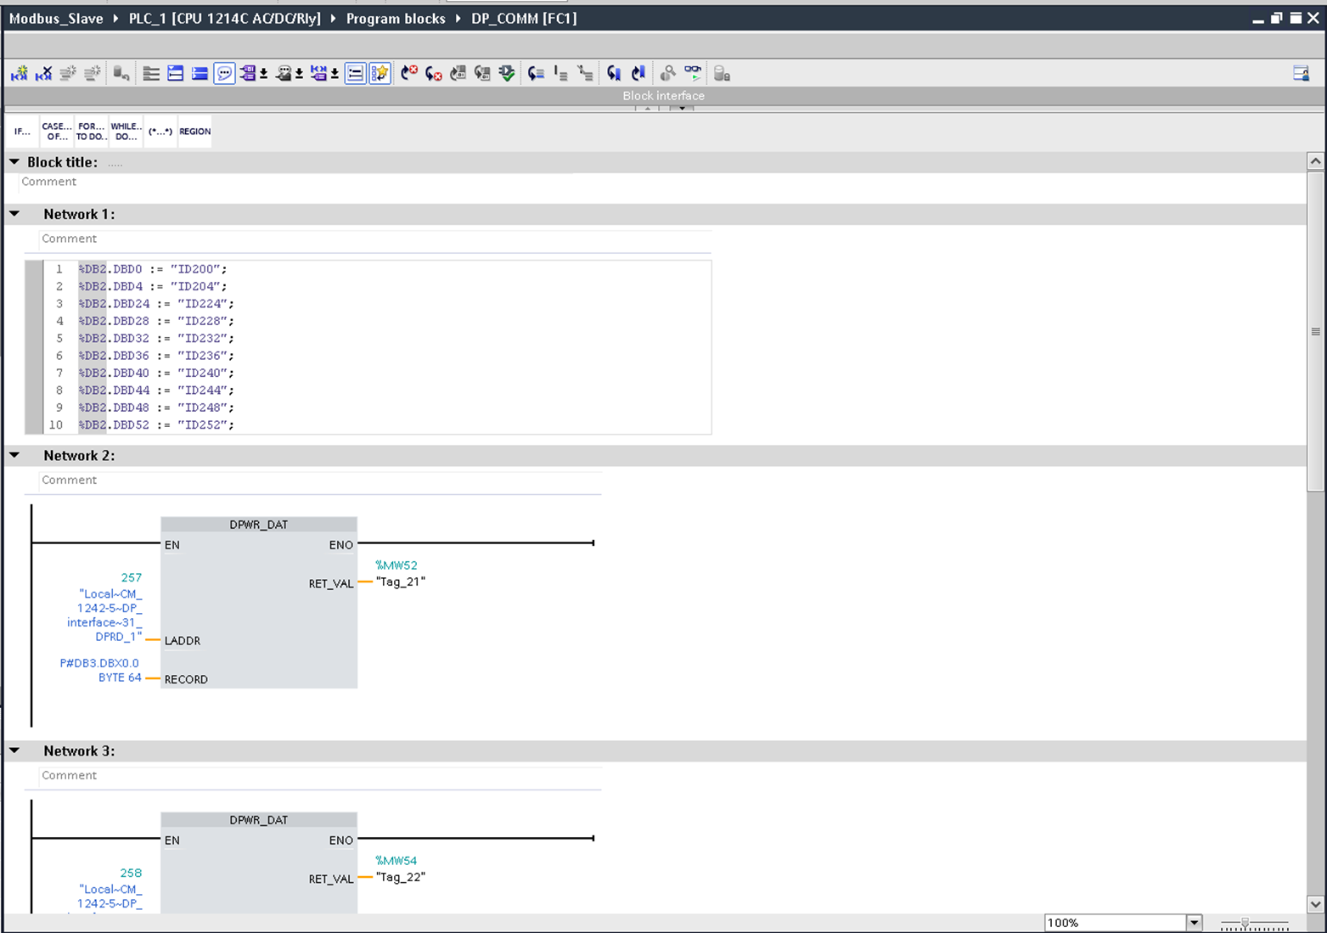1327x933 pixels.
Task: Insert IF statement from favorites
Action: pos(22,132)
